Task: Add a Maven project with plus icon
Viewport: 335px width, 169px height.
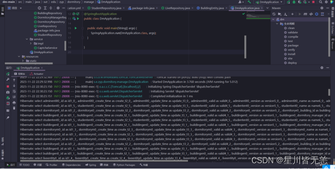Action: click(x=292, y=14)
